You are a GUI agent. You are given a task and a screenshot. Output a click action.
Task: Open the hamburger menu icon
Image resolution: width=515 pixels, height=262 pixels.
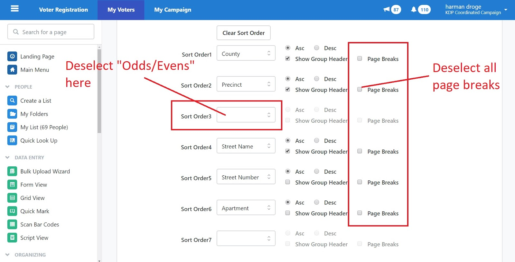click(14, 9)
